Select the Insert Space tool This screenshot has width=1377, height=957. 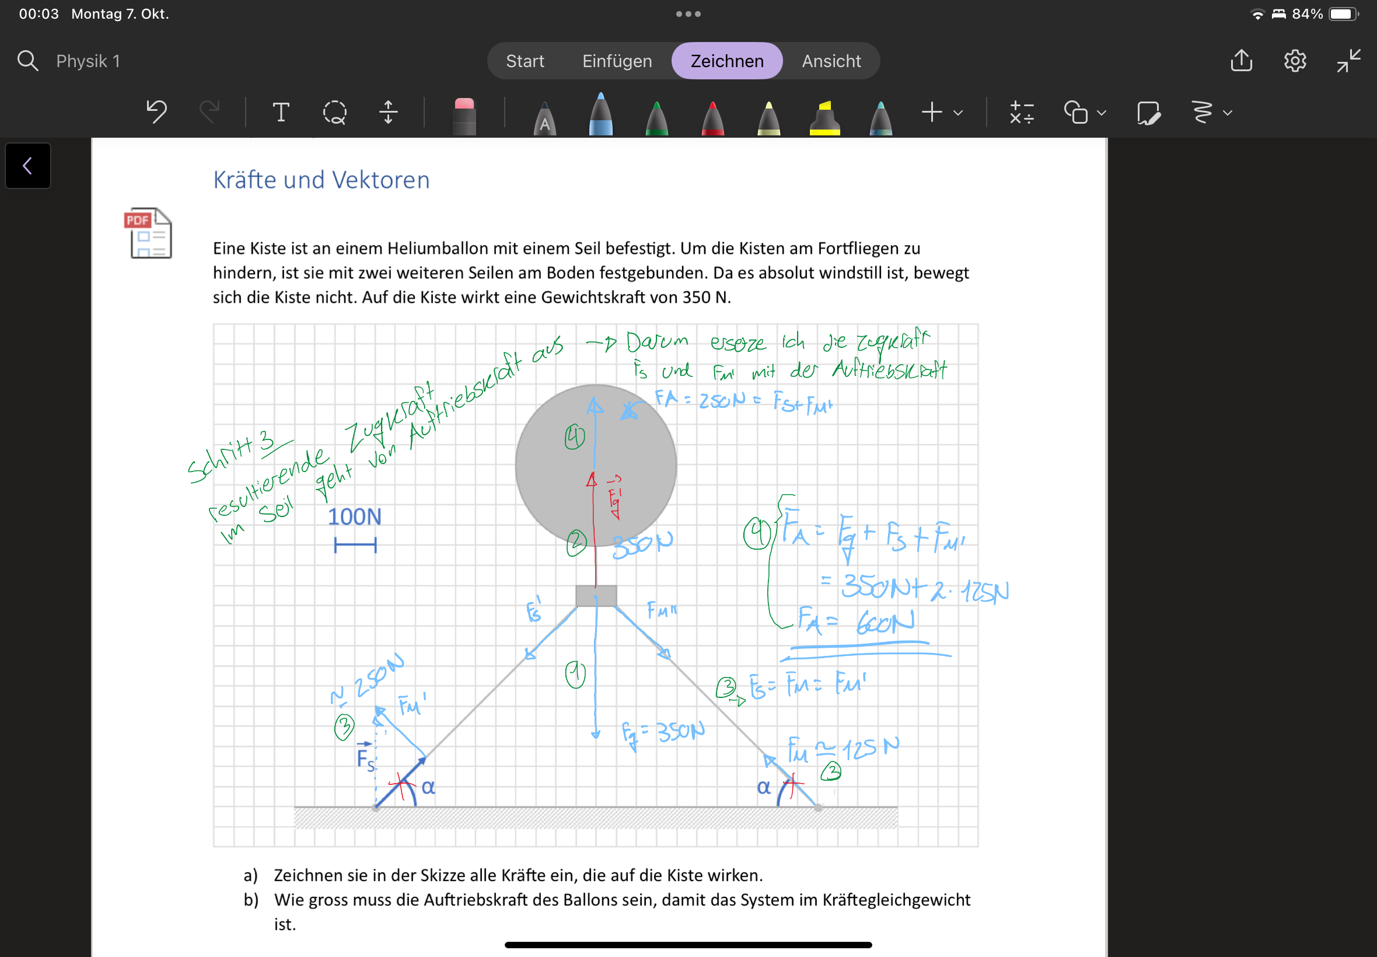click(x=388, y=112)
